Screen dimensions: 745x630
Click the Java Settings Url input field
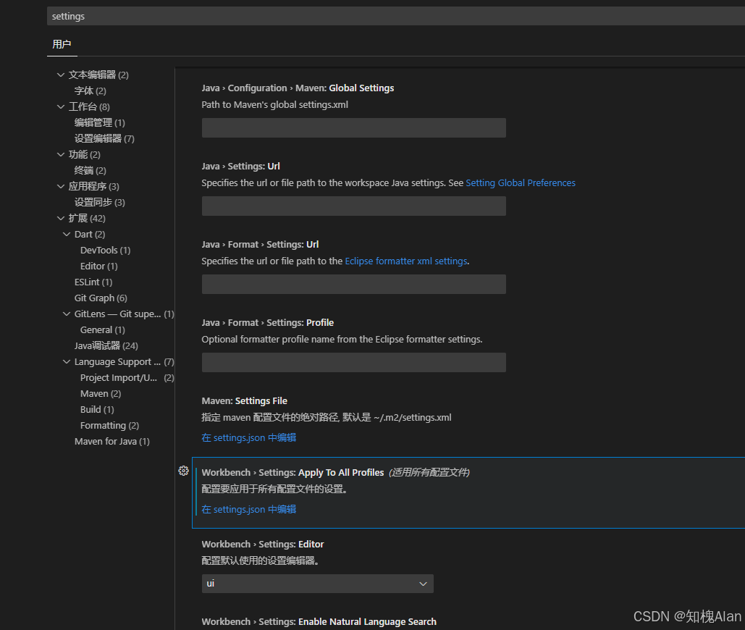(x=353, y=206)
